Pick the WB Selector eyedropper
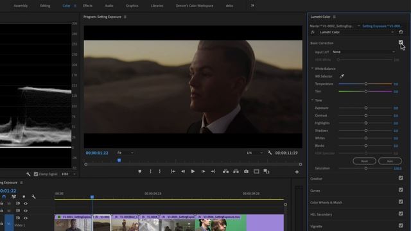This screenshot has height=231, width=411. 342,76
